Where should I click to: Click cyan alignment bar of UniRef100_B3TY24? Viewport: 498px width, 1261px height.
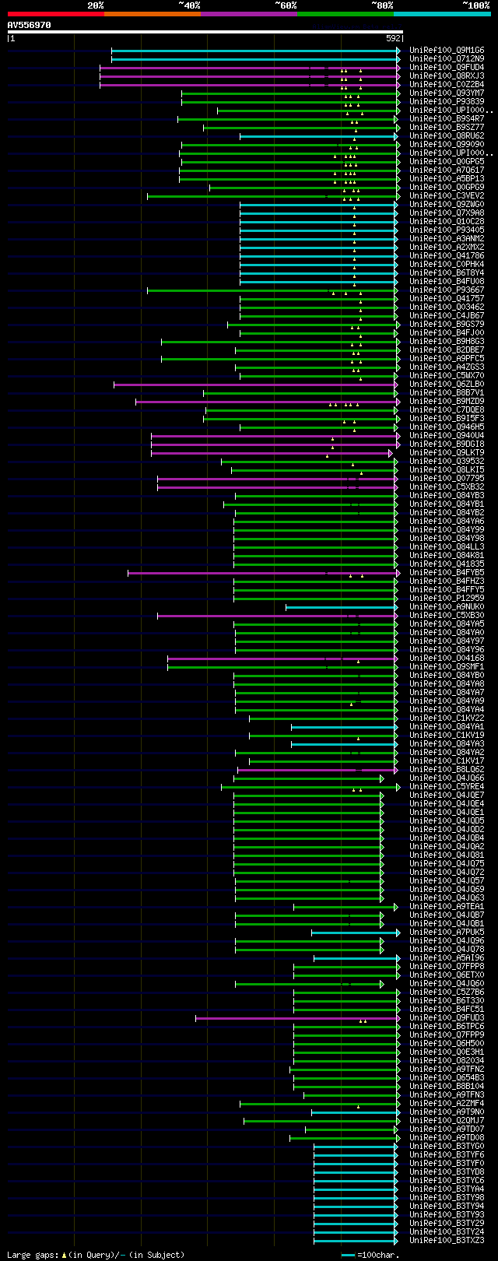(x=356, y=1232)
